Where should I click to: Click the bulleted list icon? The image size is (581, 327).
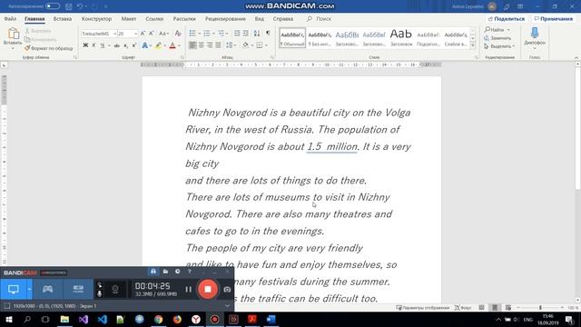point(192,34)
